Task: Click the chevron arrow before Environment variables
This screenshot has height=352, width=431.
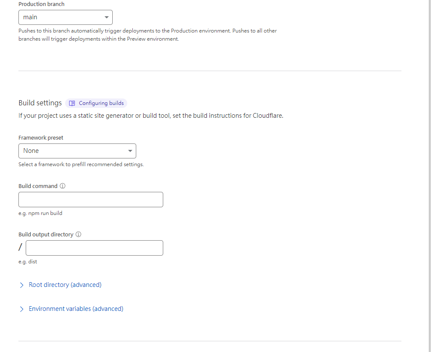Action: [x=22, y=309]
